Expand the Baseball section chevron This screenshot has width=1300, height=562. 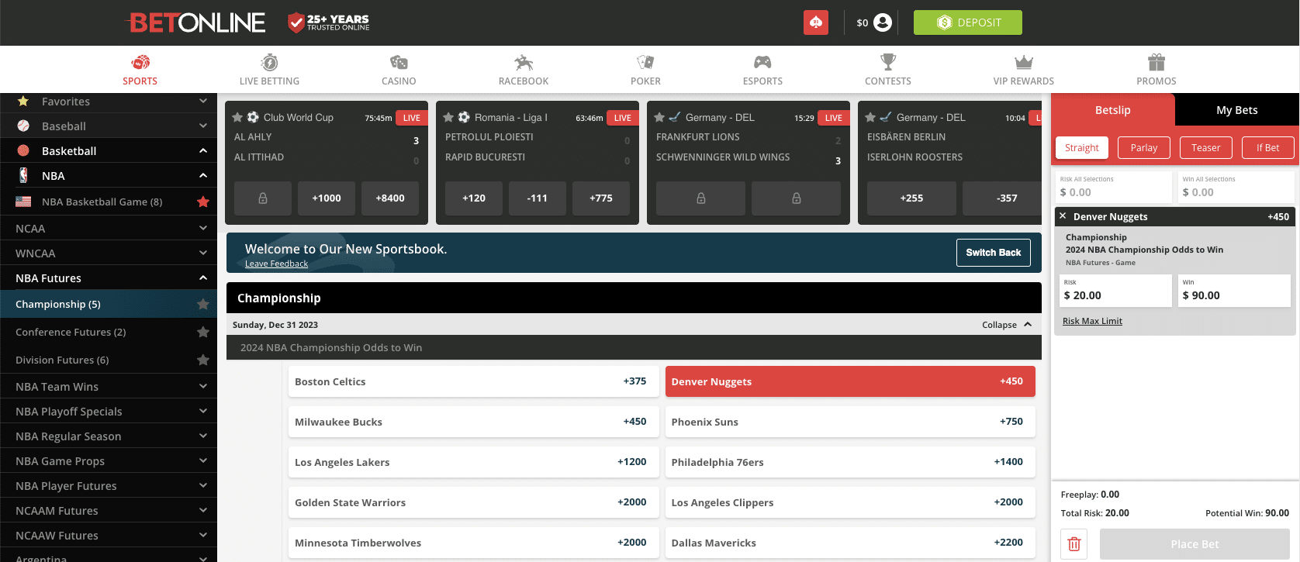tap(203, 126)
